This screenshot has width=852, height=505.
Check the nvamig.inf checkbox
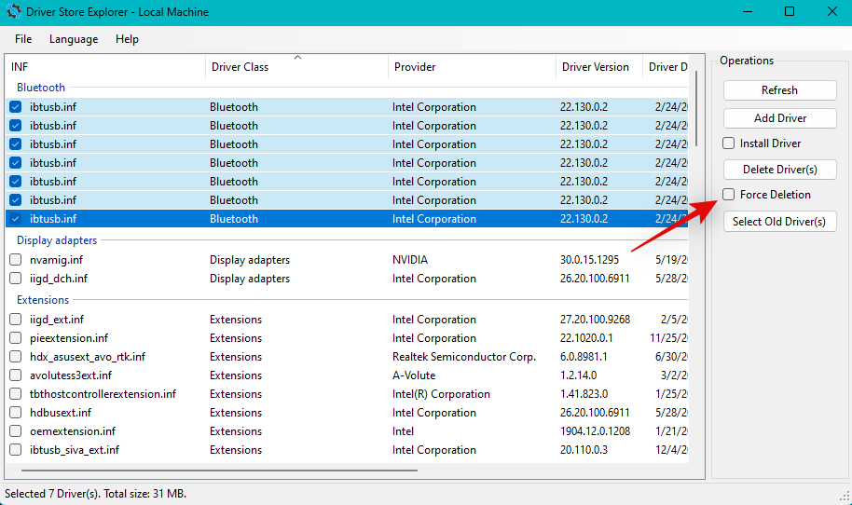tap(15, 260)
